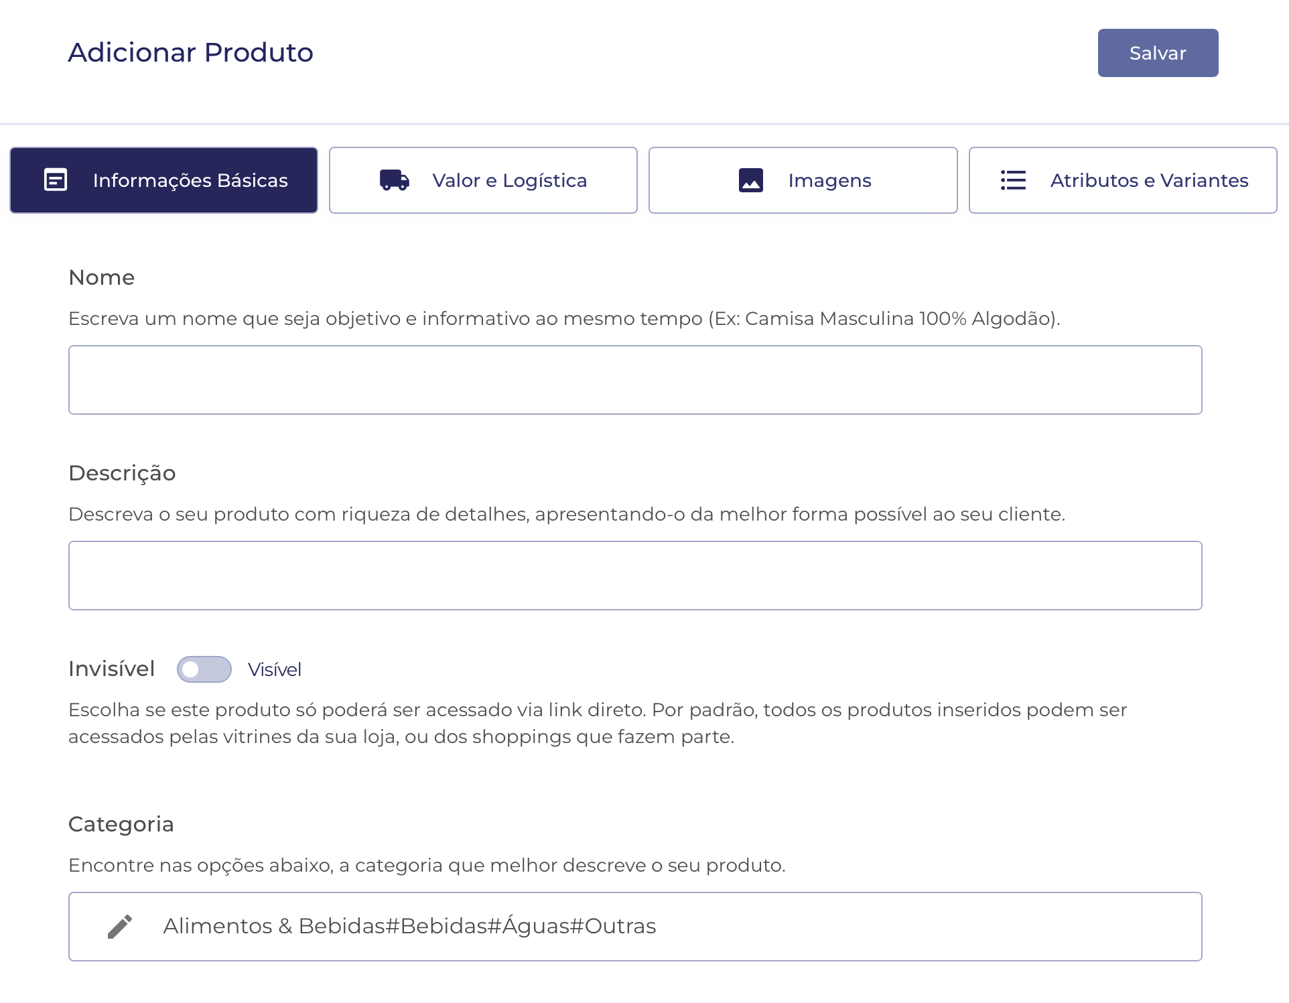Viewport: 1289px width, 1003px height.
Task: Focus the Nome input field
Action: click(635, 380)
